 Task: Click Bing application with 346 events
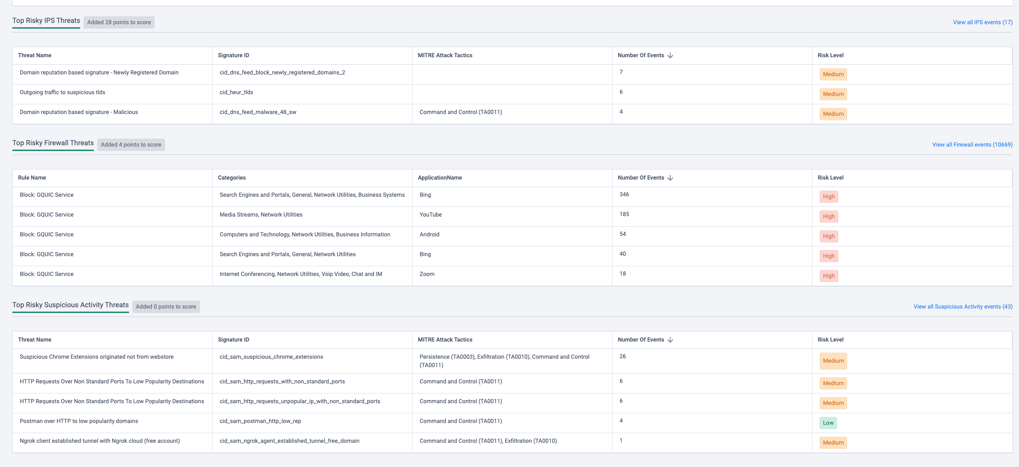click(425, 195)
